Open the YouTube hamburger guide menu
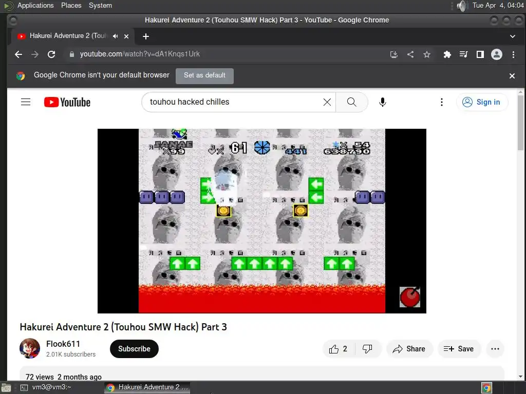Image resolution: width=526 pixels, height=394 pixels. coord(26,102)
